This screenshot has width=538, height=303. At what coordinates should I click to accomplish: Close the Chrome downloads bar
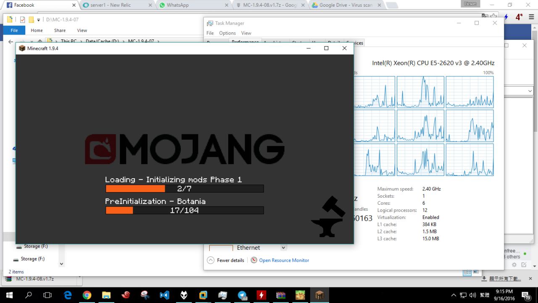(530, 279)
